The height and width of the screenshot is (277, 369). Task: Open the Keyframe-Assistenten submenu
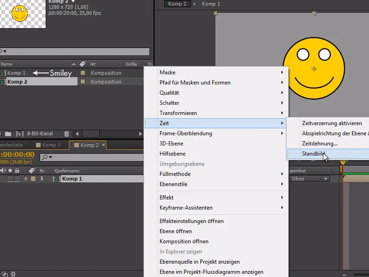tap(216, 207)
